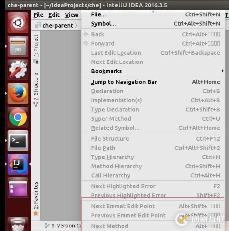Image resolution: width=229 pixels, height=231 pixels.
Task: Click the Structure panel icon
Action: click(36, 104)
